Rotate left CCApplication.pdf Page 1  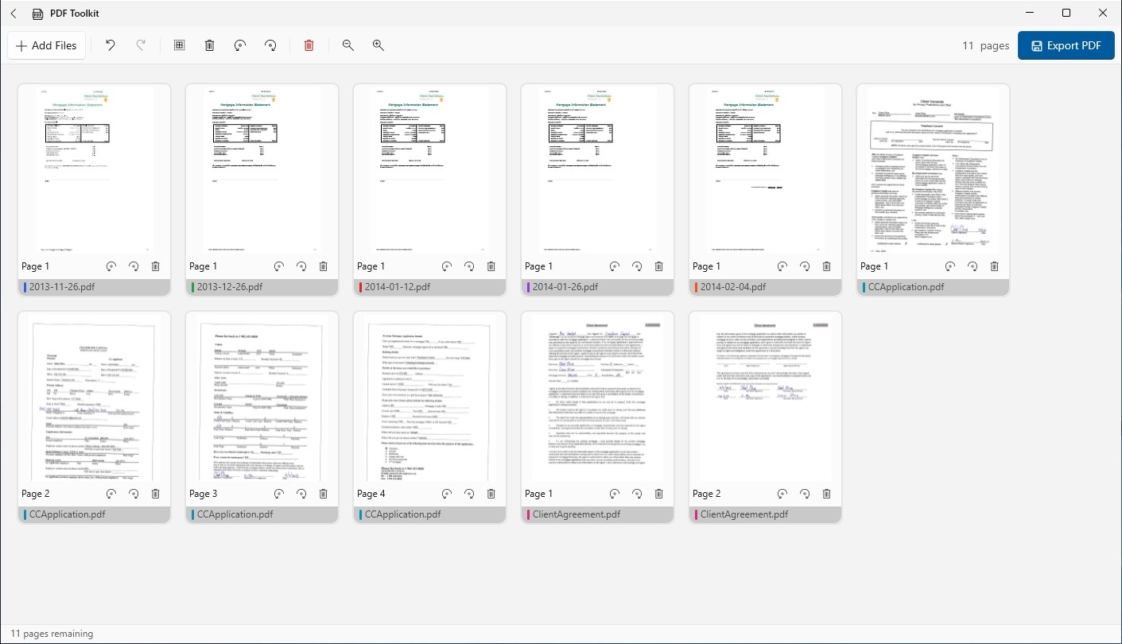coord(950,266)
